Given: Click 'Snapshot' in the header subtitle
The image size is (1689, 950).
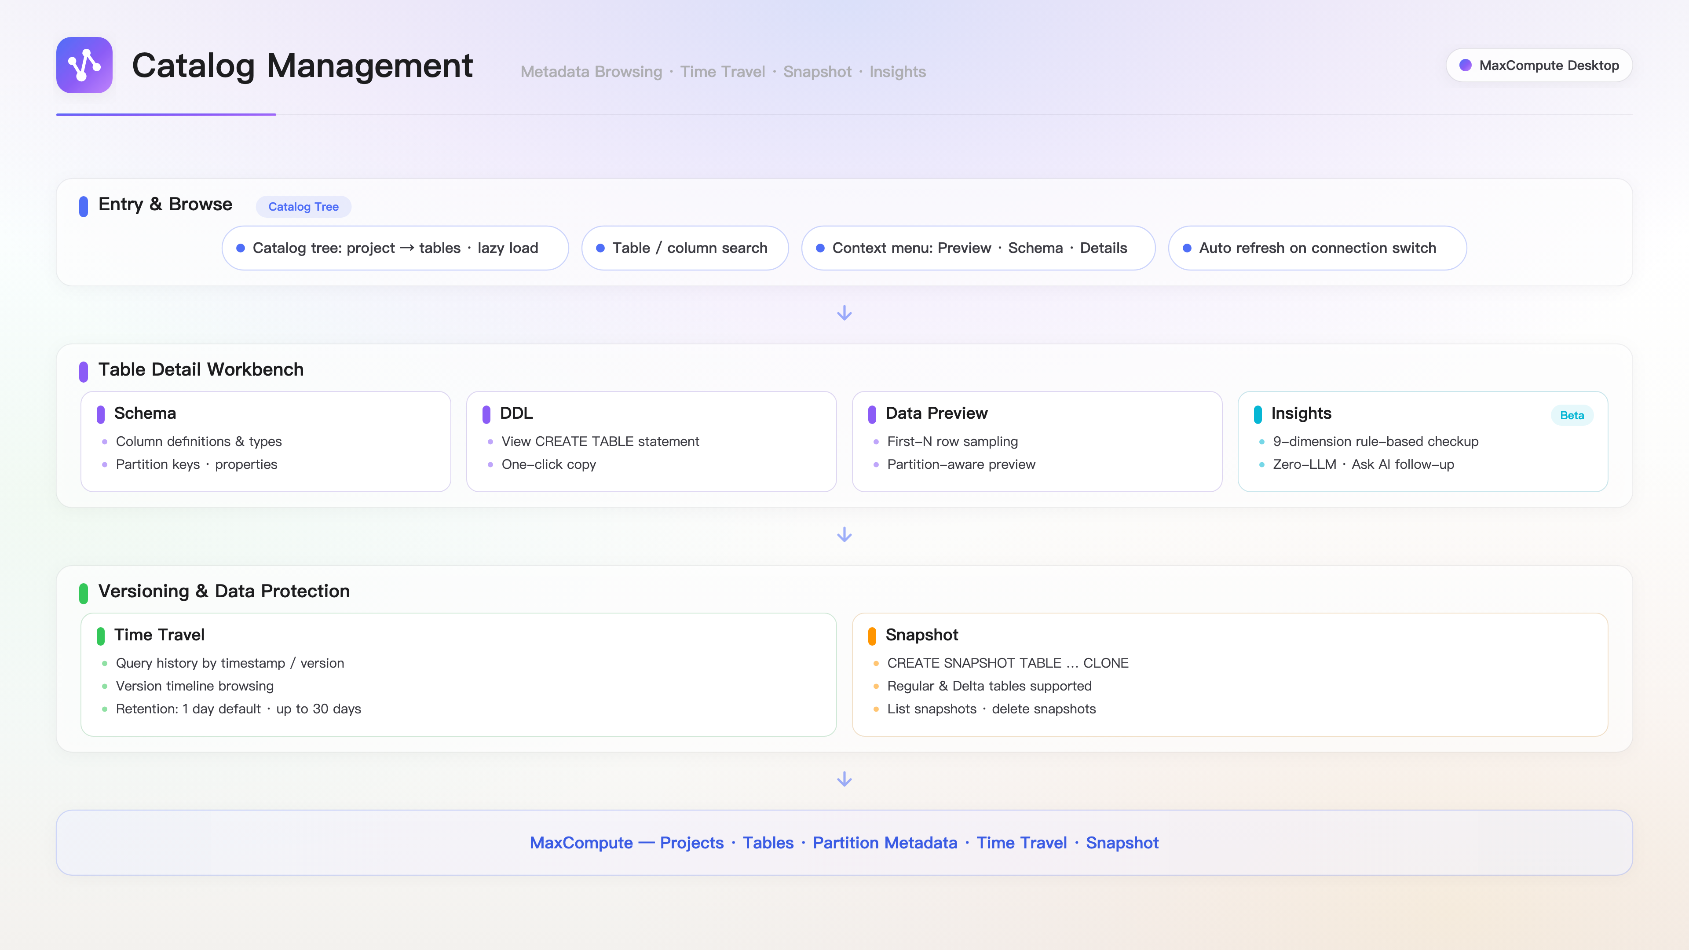Looking at the screenshot, I should point(817,71).
